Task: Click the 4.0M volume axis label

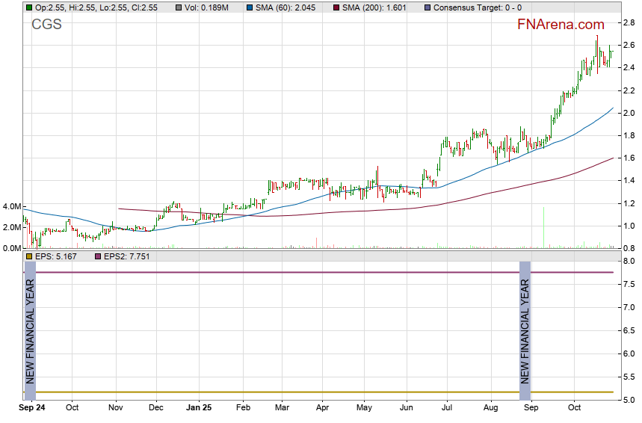Action: (10, 206)
